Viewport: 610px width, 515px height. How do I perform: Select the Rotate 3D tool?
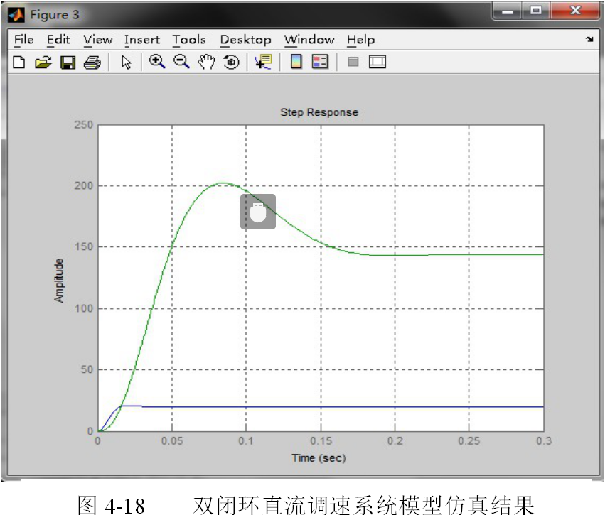[231, 62]
